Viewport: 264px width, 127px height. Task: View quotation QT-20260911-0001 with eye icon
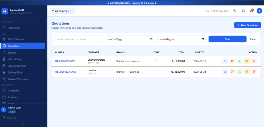[225, 61]
